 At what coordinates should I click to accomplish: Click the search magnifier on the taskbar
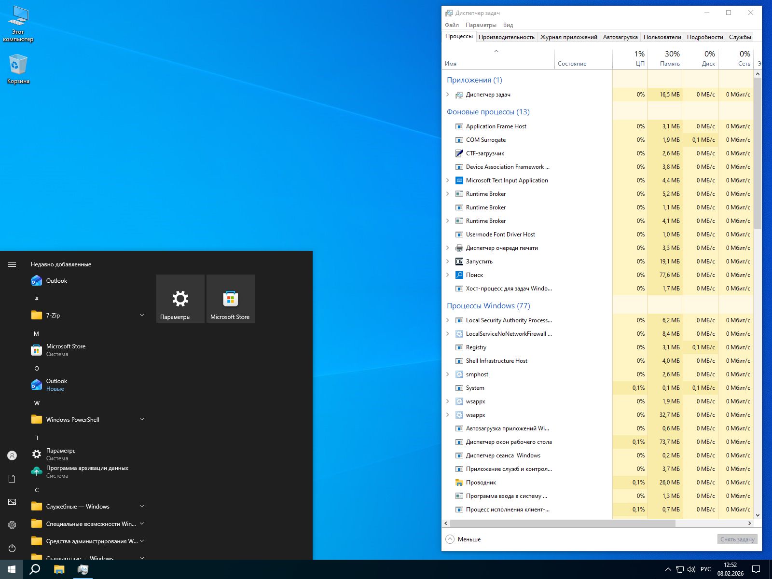pyautogui.click(x=35, y=569)
